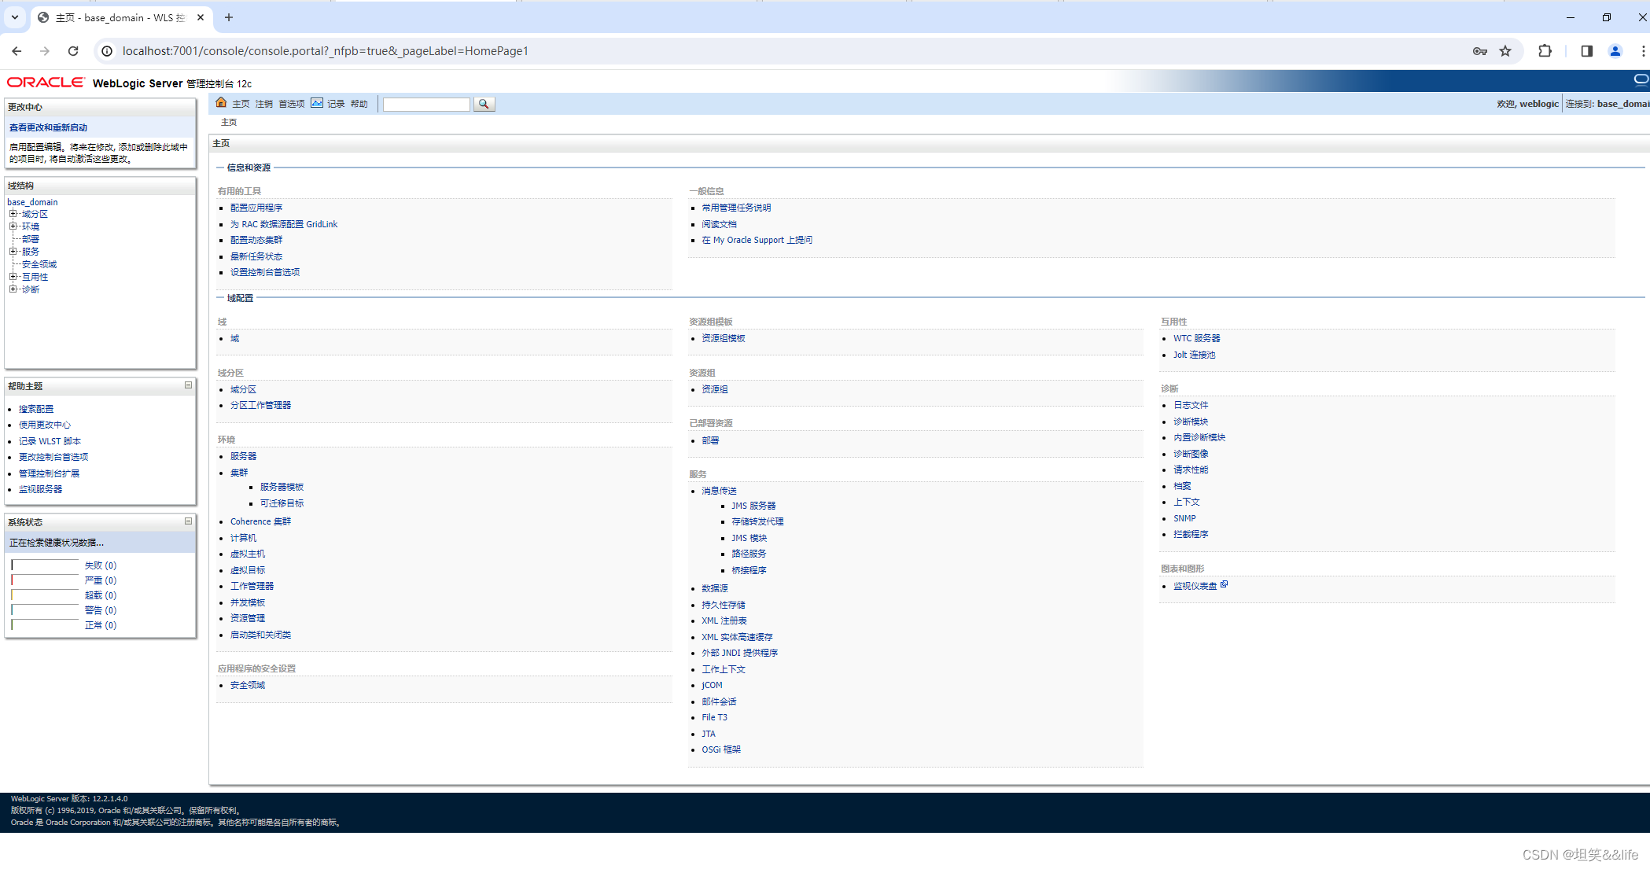The image size is (1650, 869).
Task: Close the base_domain WLS tab
Action: point(201,17)
